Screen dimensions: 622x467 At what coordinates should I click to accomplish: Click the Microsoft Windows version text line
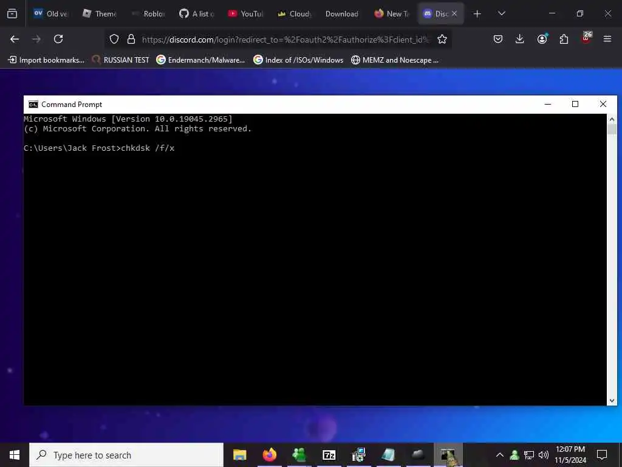coord(128,119)
